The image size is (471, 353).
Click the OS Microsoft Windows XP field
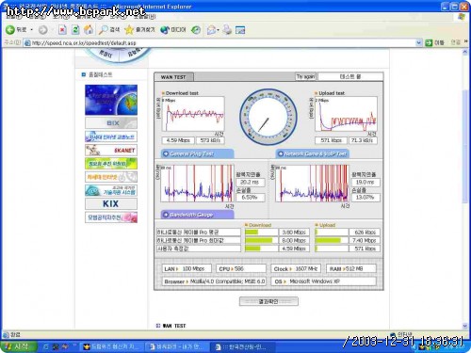[x=324, y=281]
